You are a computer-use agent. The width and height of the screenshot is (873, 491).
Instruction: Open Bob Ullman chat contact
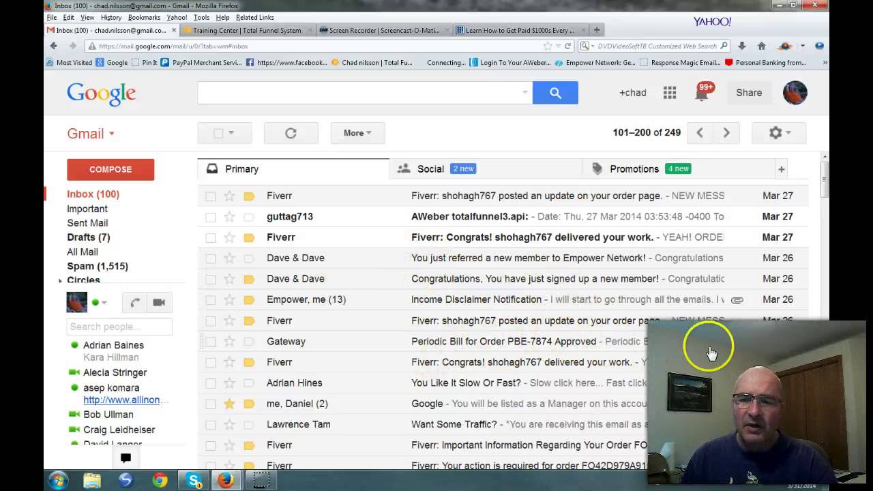tap(108, 415)
